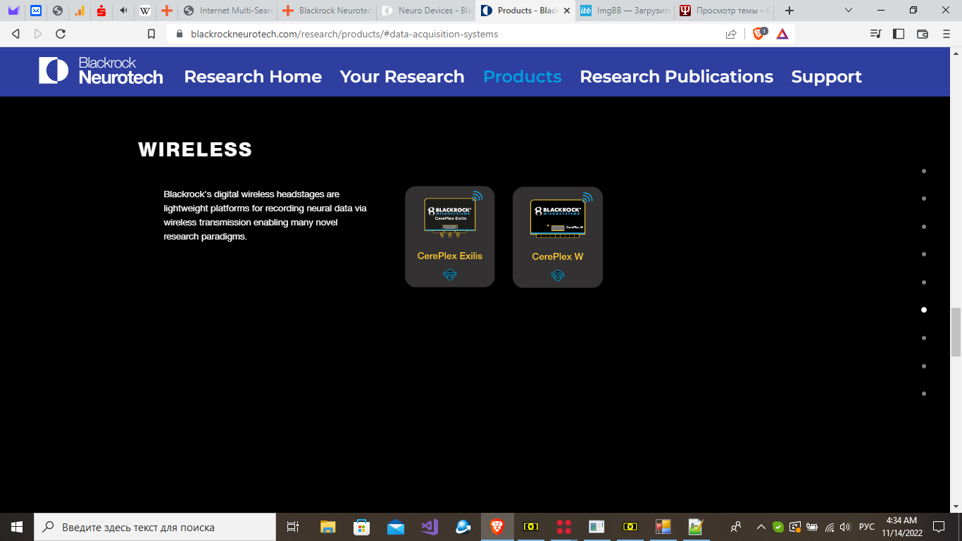Go back with browser back arrow
The height and width of the screenshot is (541, 962).
click(x=15, y=34)
